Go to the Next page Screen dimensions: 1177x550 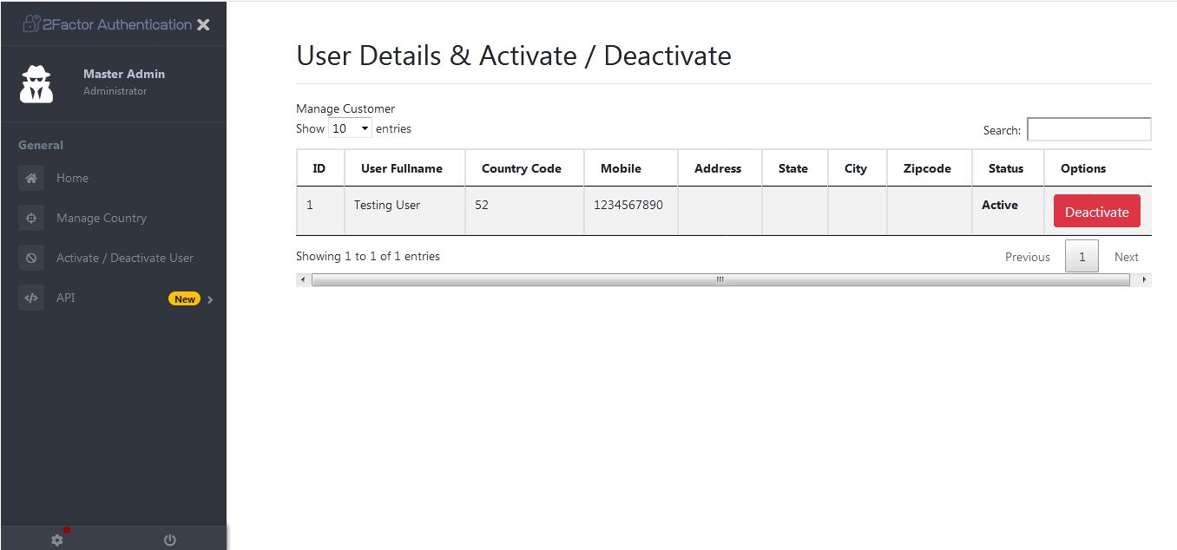pyautogui.click(x=1126, y=257)
